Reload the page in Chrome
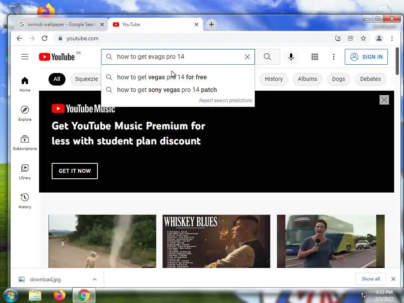404x303 pixels. coord(45,38)
